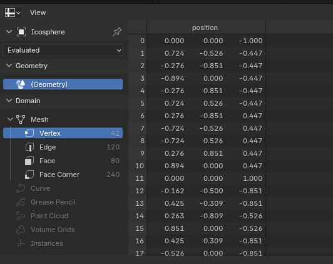
Task: Click the Mesh domain icon
Action: click(21, 119)
